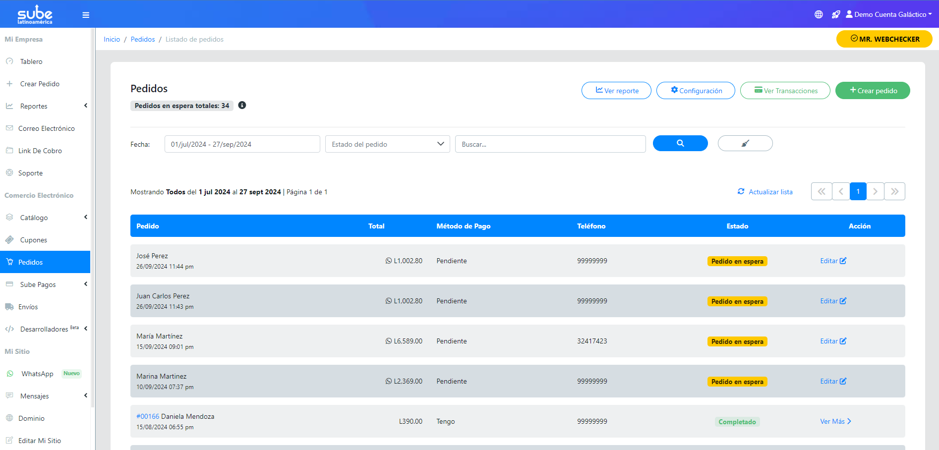Open Configuración button
Image resolution: width=939 pixels, height=450 pixels.
click(696, 91)
